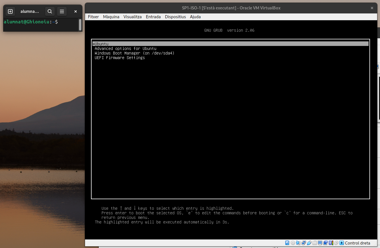Open the Màquina menu
This screenshot has width=380, height=248.
coord(111,17)
